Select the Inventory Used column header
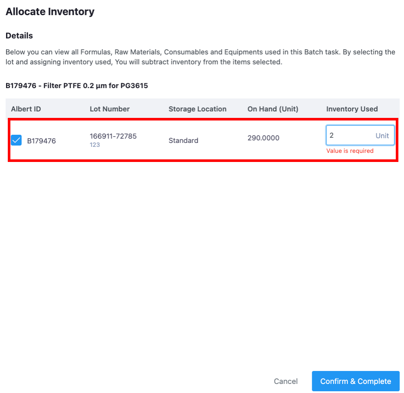404x393 pixels. tap(352, 109)
